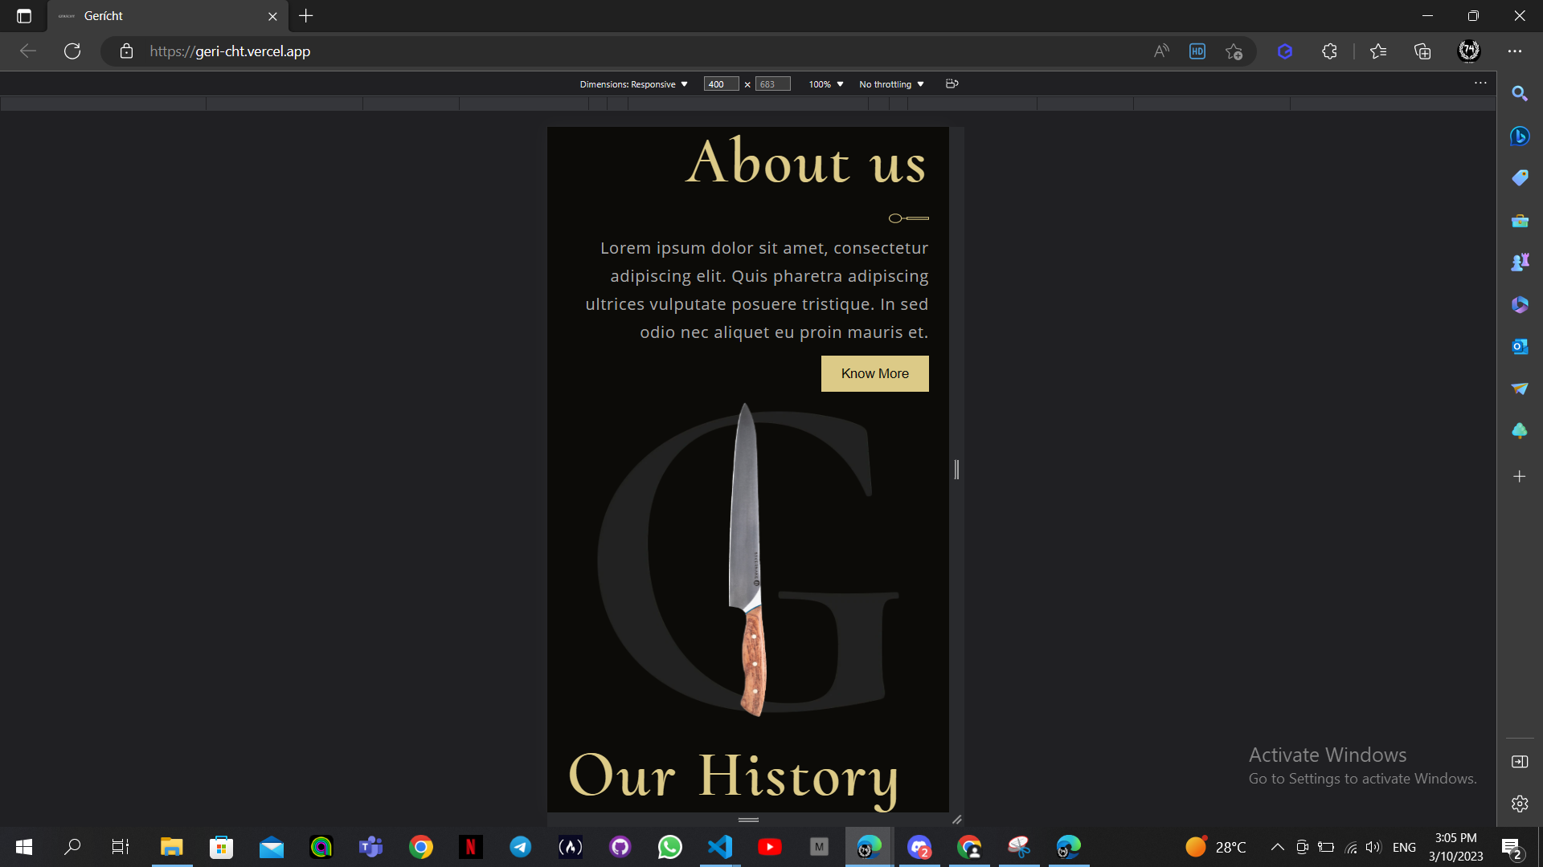Toggle the sidebar panel visibility
Screen dimensions: 1543x867
1520,762
